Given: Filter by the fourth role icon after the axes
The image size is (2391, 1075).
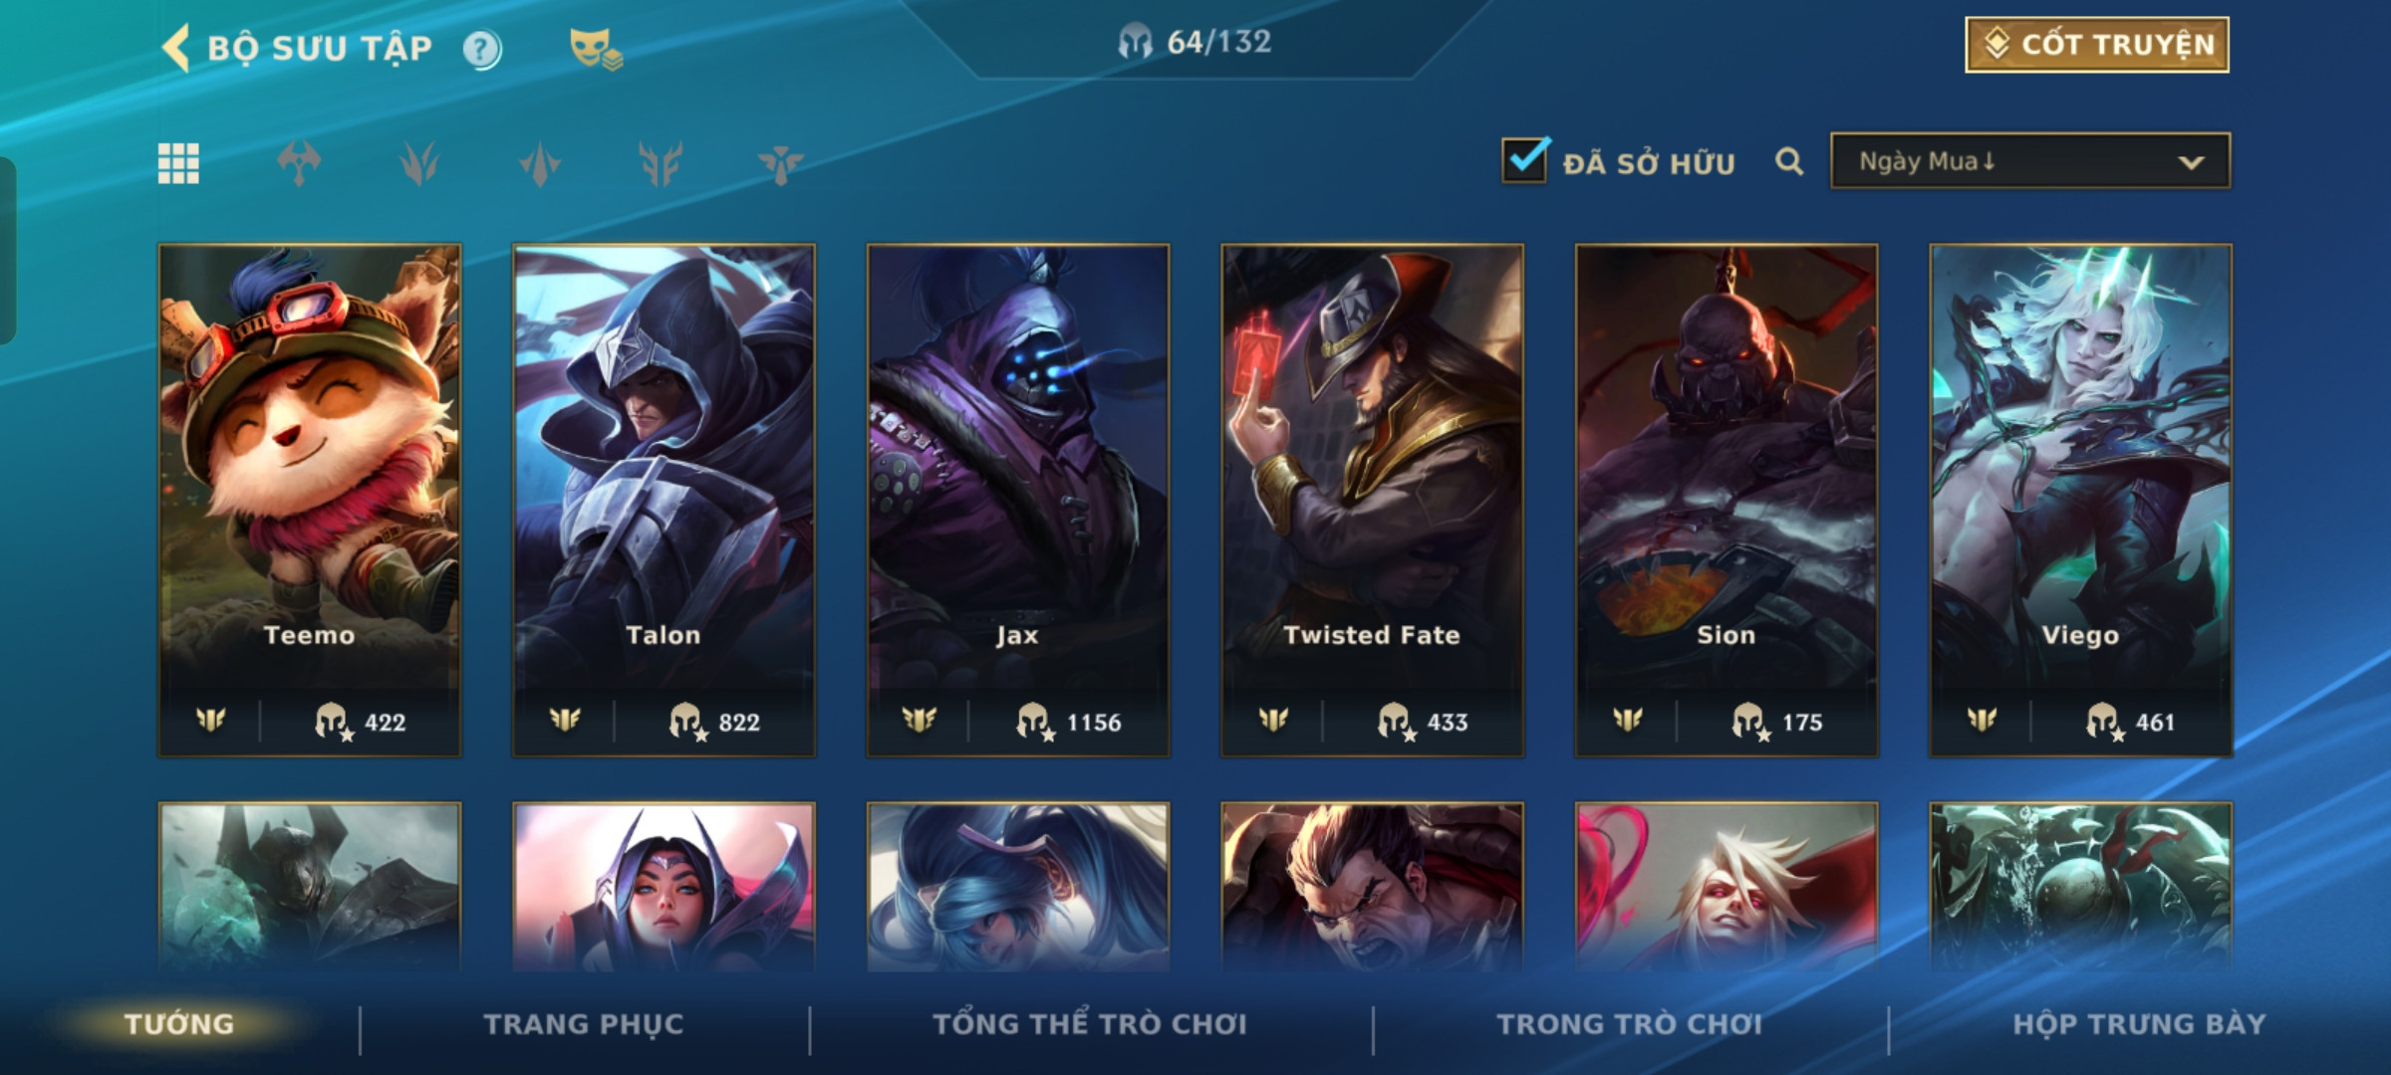Looking at the screenshot, I should [x=661, y=163].
